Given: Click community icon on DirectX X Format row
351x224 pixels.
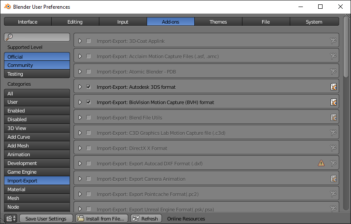Looking at the screenshot, I should click(x=333, y=148).
